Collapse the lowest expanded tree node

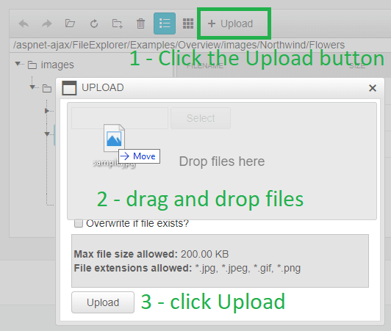point(46,134)
